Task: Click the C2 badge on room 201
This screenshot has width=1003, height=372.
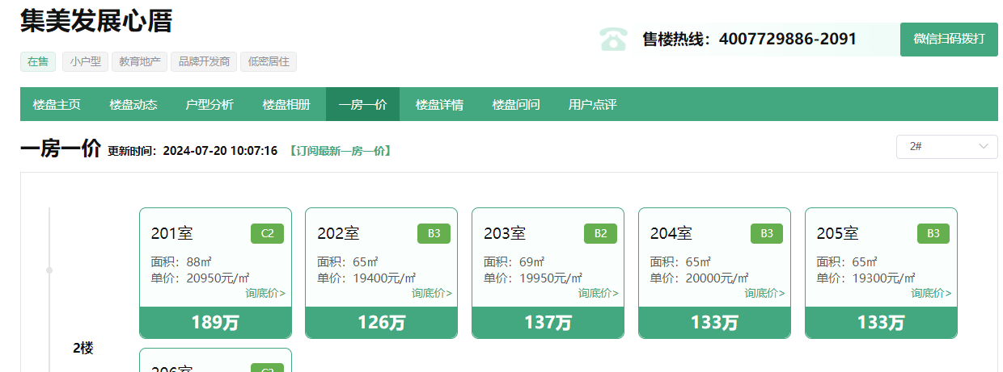Action: click(267, 234)
